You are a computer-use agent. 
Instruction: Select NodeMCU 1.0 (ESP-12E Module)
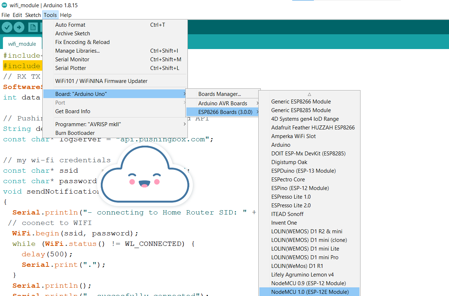[310, 292]
